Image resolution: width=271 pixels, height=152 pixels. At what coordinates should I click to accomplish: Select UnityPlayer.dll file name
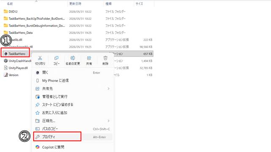coord(18,68)
